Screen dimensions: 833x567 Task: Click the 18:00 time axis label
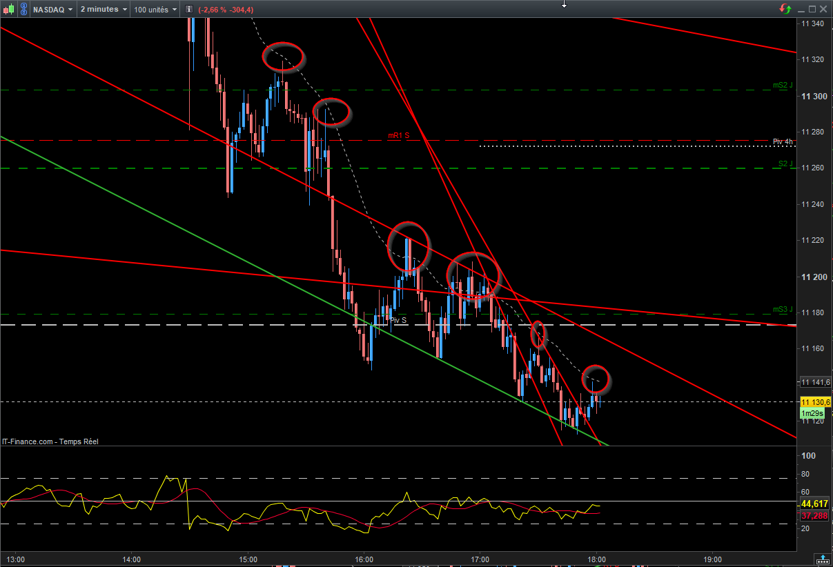click(x=597, y=559)
